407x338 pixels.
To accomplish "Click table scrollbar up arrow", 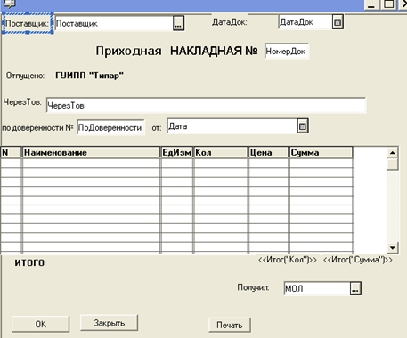I will 393,153.
